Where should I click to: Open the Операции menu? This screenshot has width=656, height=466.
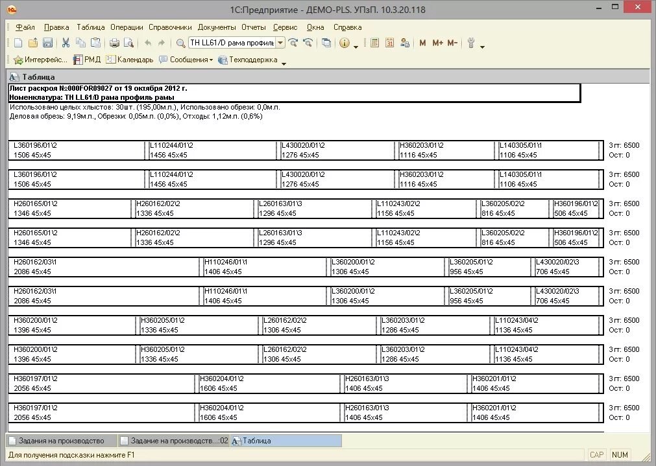point(127,27)
